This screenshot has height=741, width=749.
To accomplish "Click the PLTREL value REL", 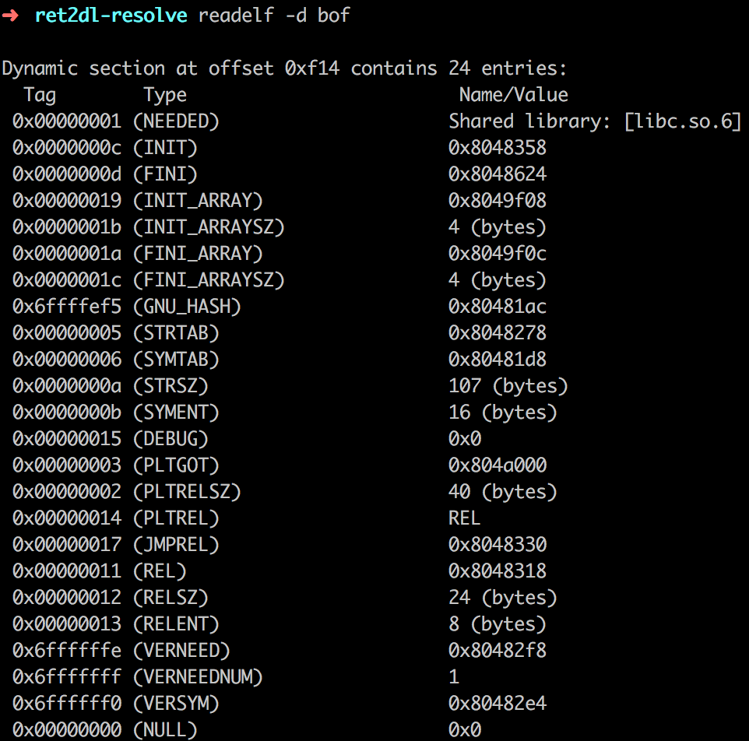I will [x=465, y=518].
